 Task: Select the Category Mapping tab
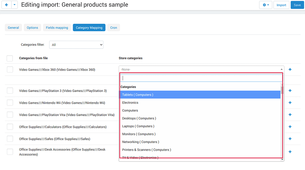(89, 28)
